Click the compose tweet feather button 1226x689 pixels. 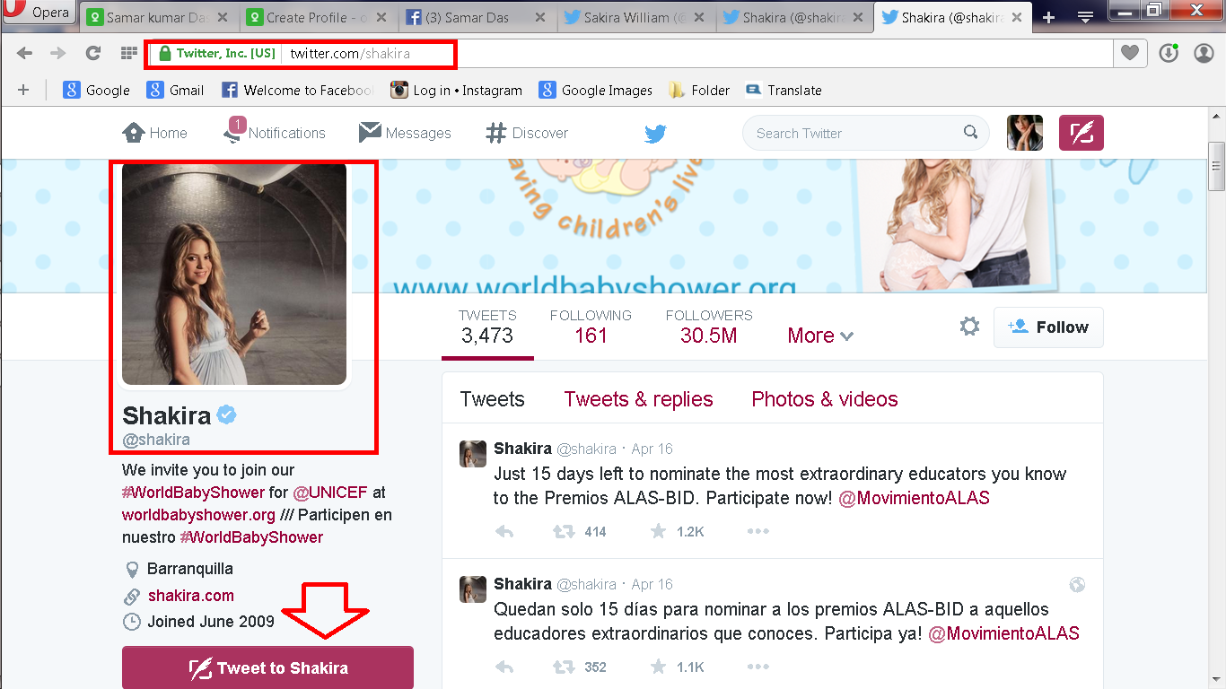[1082, 133]
